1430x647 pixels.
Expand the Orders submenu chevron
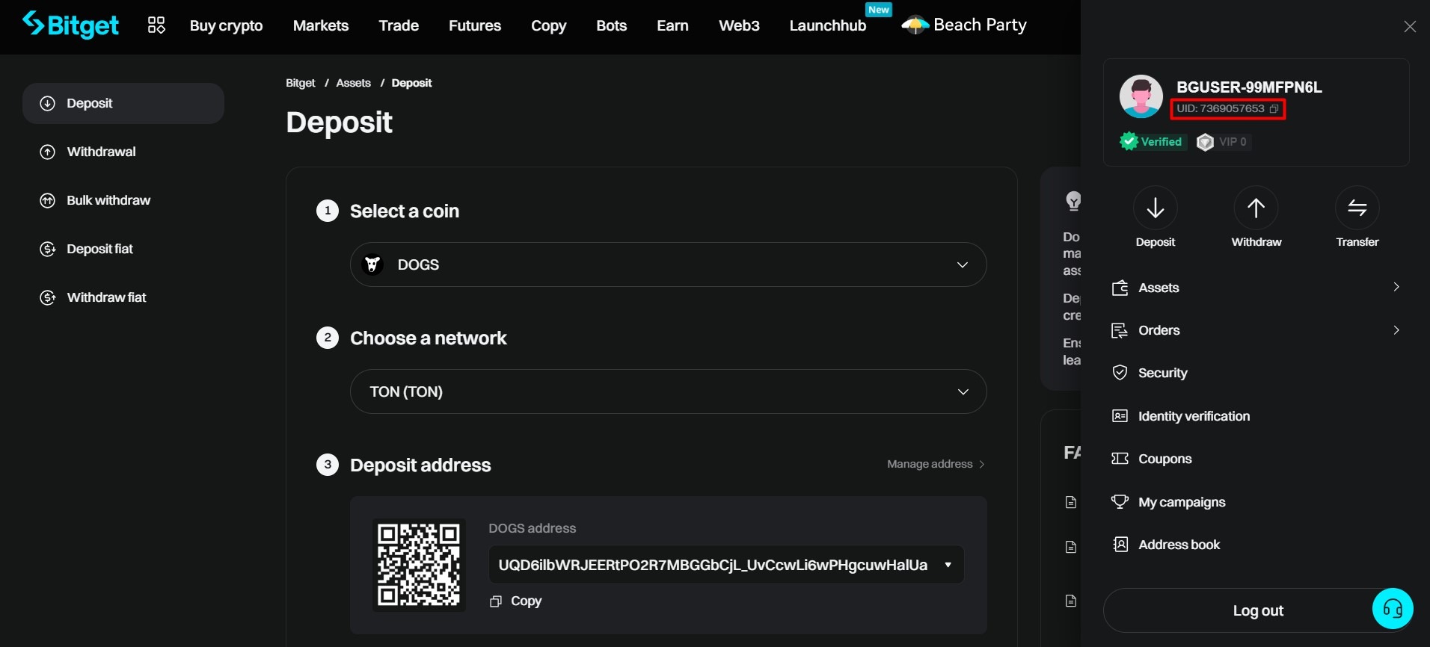(x=1396, y=329)
